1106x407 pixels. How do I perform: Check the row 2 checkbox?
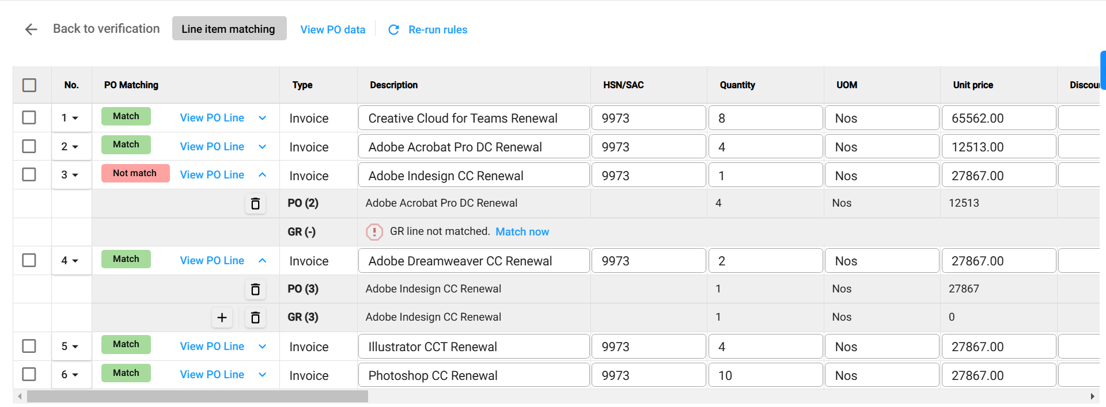tap(29, 146)
